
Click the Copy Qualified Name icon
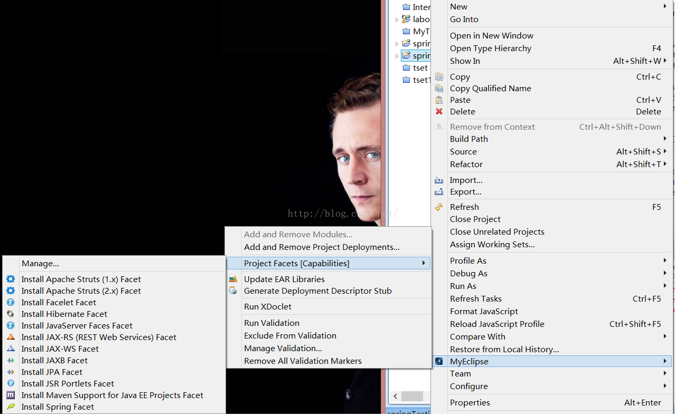(439, 89)
